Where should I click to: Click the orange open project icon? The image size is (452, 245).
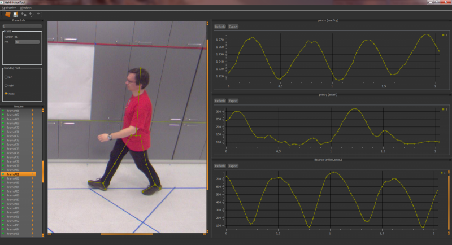tap(7, 14)
